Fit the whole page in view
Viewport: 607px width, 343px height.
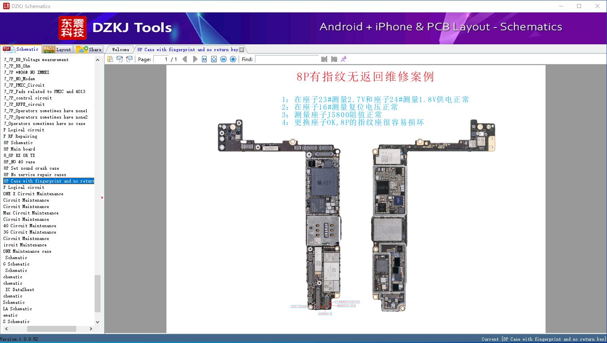pyautogui.click(x=214, y=59)
